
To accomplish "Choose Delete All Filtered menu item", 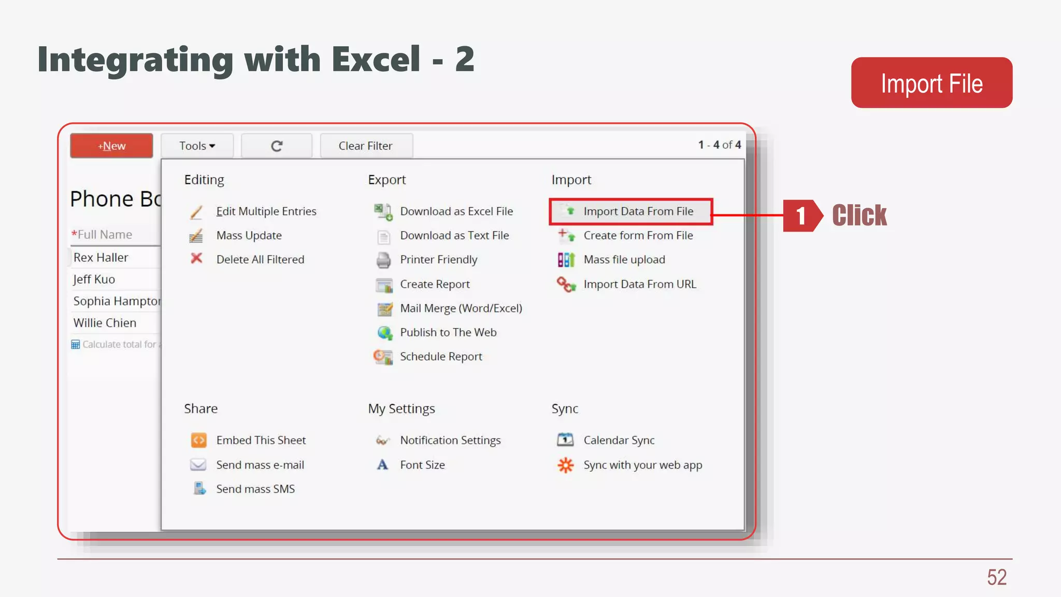I will pyautogui.click(x=261, y=260).
